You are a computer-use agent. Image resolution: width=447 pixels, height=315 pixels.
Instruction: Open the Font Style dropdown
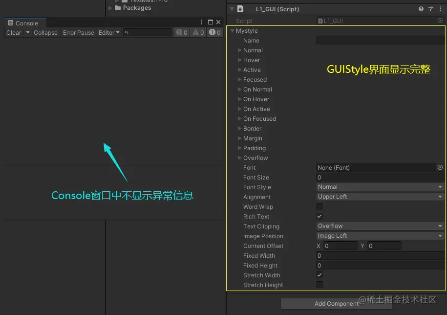pos(380,187)
